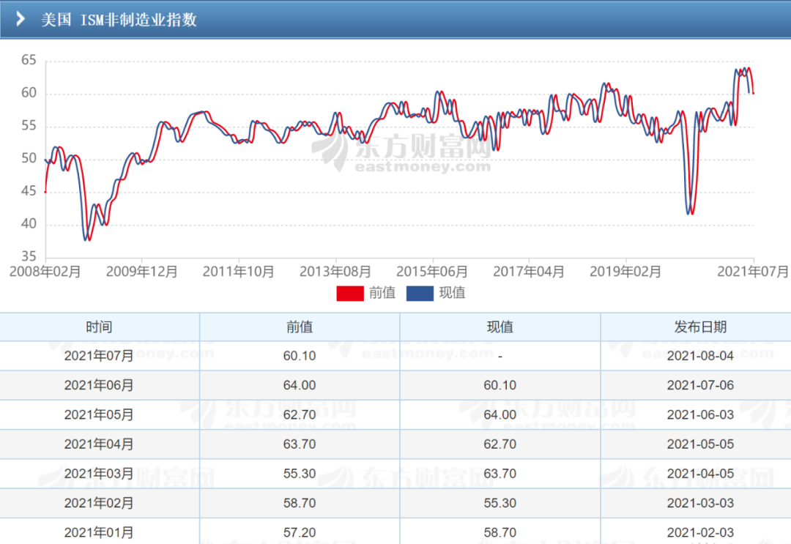Viewport: 791px width, 544px height.
Task: Select the 2021年03月 row cell
Action: click(99, 474)
